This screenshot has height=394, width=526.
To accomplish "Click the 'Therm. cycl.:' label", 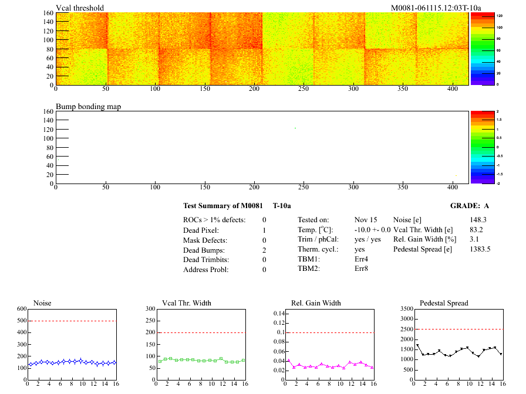I will [x=318, y=249].
